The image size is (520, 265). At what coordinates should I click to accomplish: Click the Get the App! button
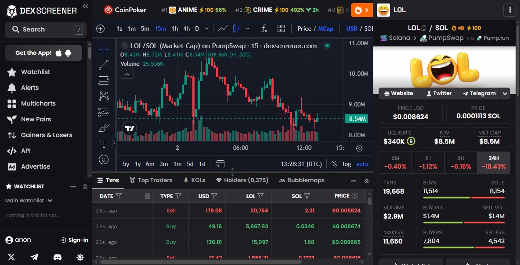click(x=43, y=53)
